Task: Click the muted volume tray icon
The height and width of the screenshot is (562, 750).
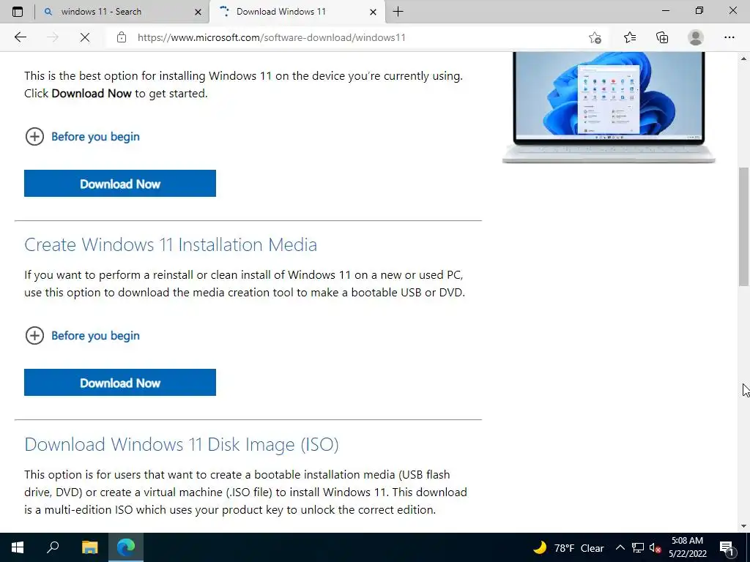Action: (655, 548)
